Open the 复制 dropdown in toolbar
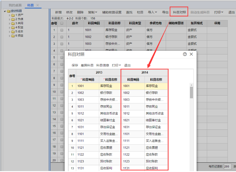This screenshot has height=172, width=236. click(x=93, y=12)
